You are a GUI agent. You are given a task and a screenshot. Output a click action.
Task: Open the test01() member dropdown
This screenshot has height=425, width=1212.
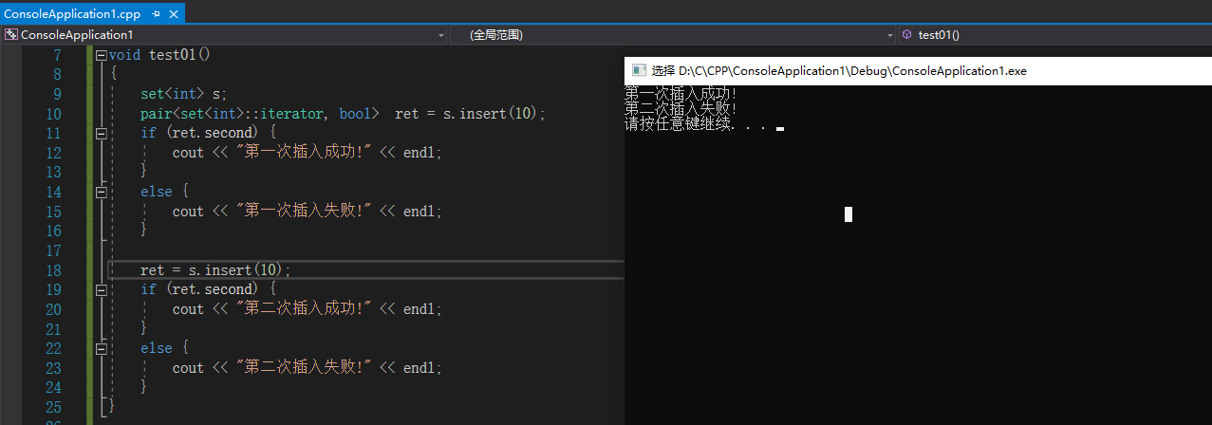tap(1054, 34)
